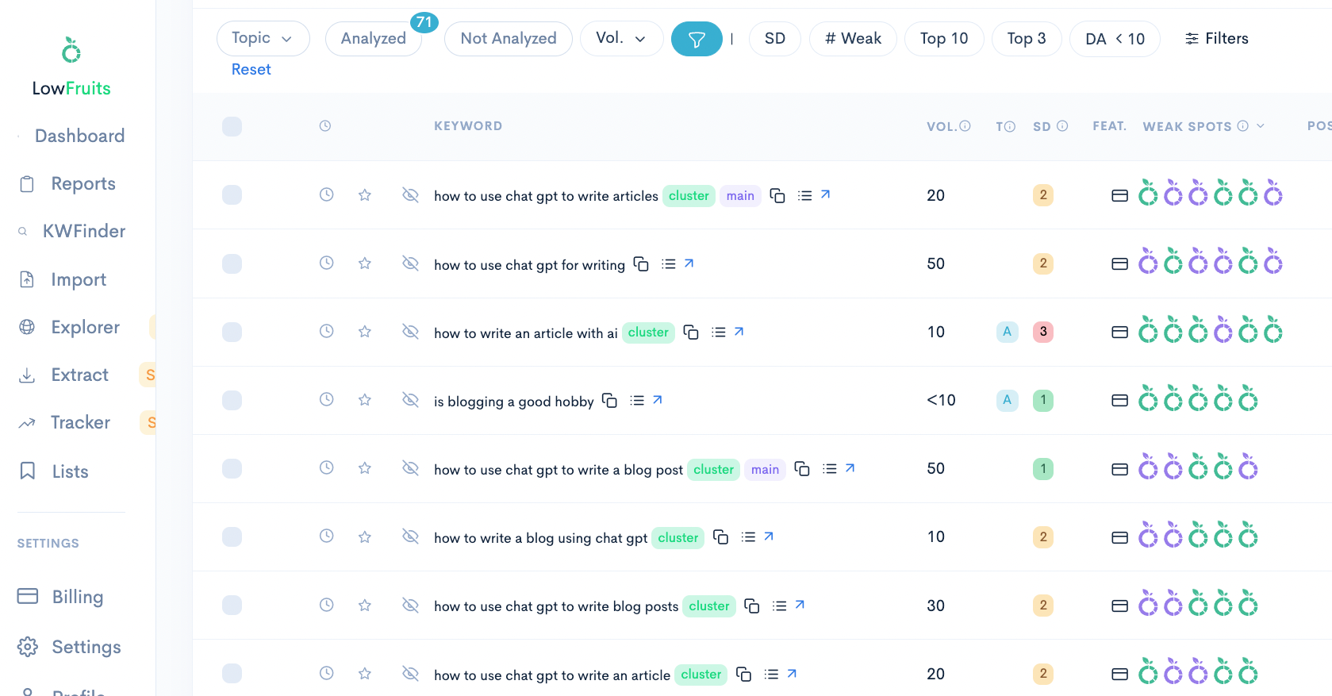The width and height of the screenshot is (1332, 696).
Task: Show list details for 'blog using chat gpt'
Action: click(x=747, y=537)
